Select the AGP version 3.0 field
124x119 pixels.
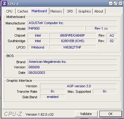(x=79, y=86)
